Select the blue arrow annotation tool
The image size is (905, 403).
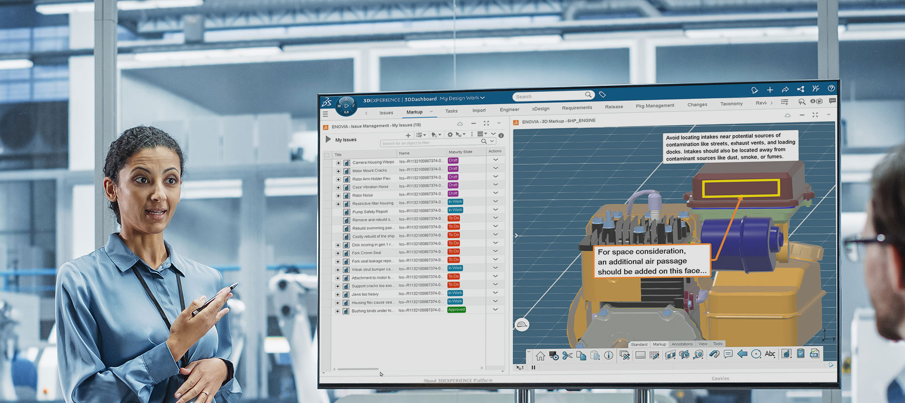point(742,354)
